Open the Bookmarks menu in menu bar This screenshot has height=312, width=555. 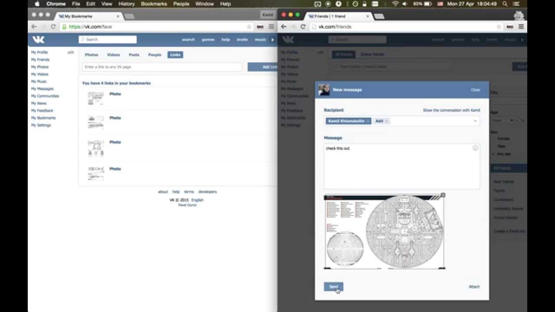[x=153, y=4]
